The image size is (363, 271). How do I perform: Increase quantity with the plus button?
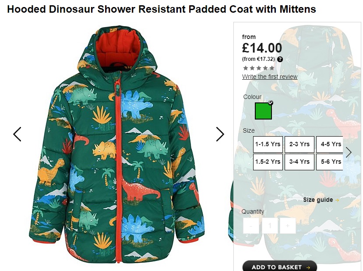tap(288, 225)
